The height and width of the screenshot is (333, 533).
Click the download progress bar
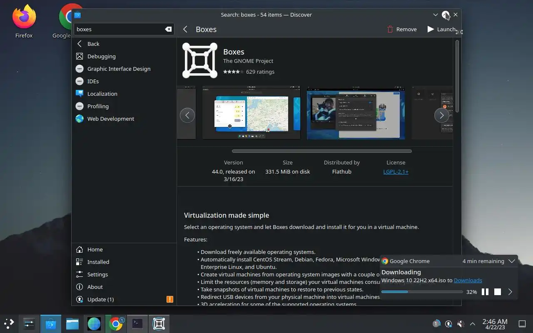click(x=422, y=292)
